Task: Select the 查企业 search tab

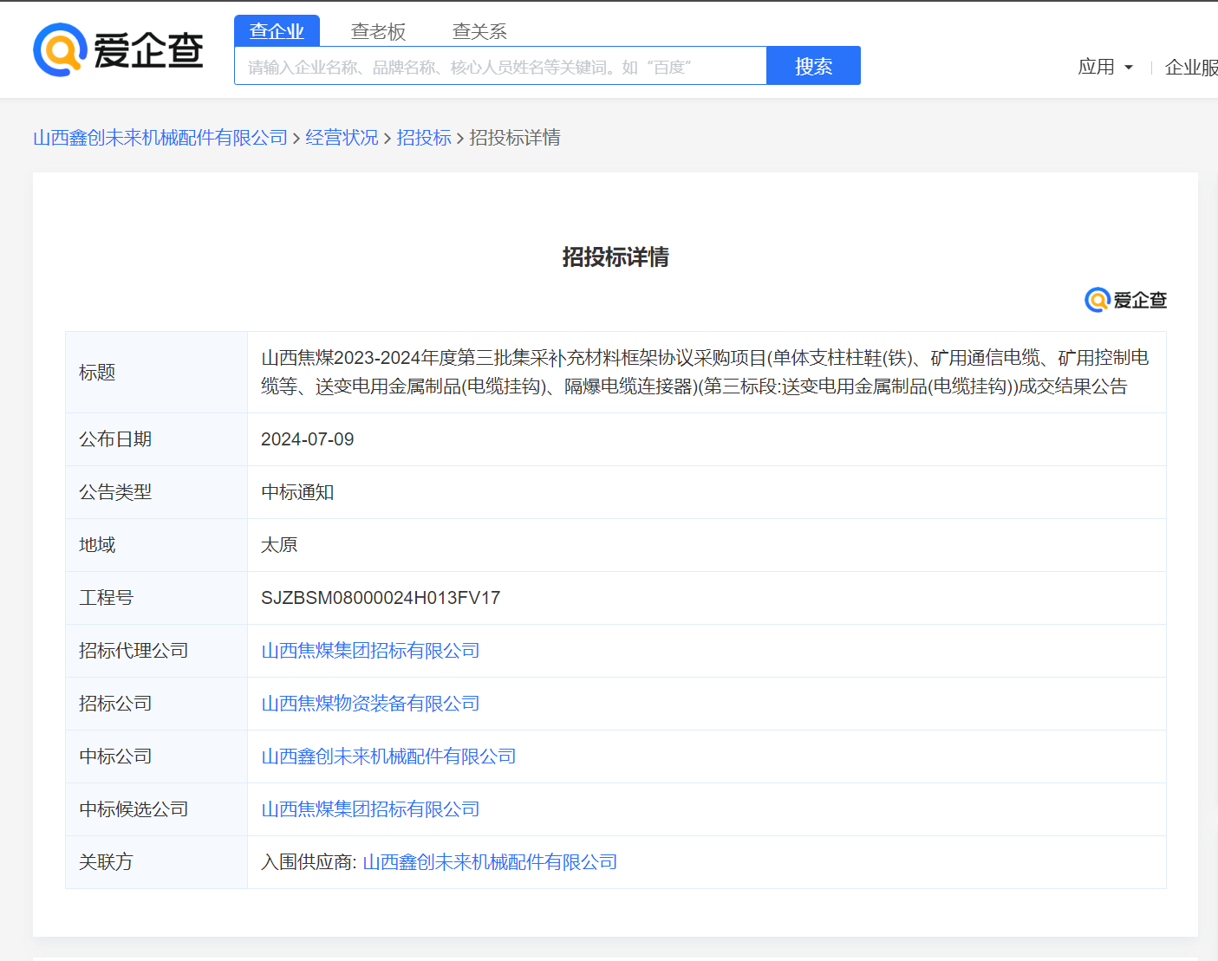Action: (x=277, y=31)
